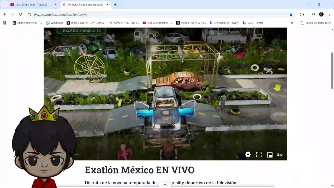
Task: Click the Azteca UNO logo in player
Action: [279, 155]
